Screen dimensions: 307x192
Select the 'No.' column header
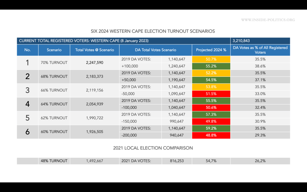tap(28, 50)
